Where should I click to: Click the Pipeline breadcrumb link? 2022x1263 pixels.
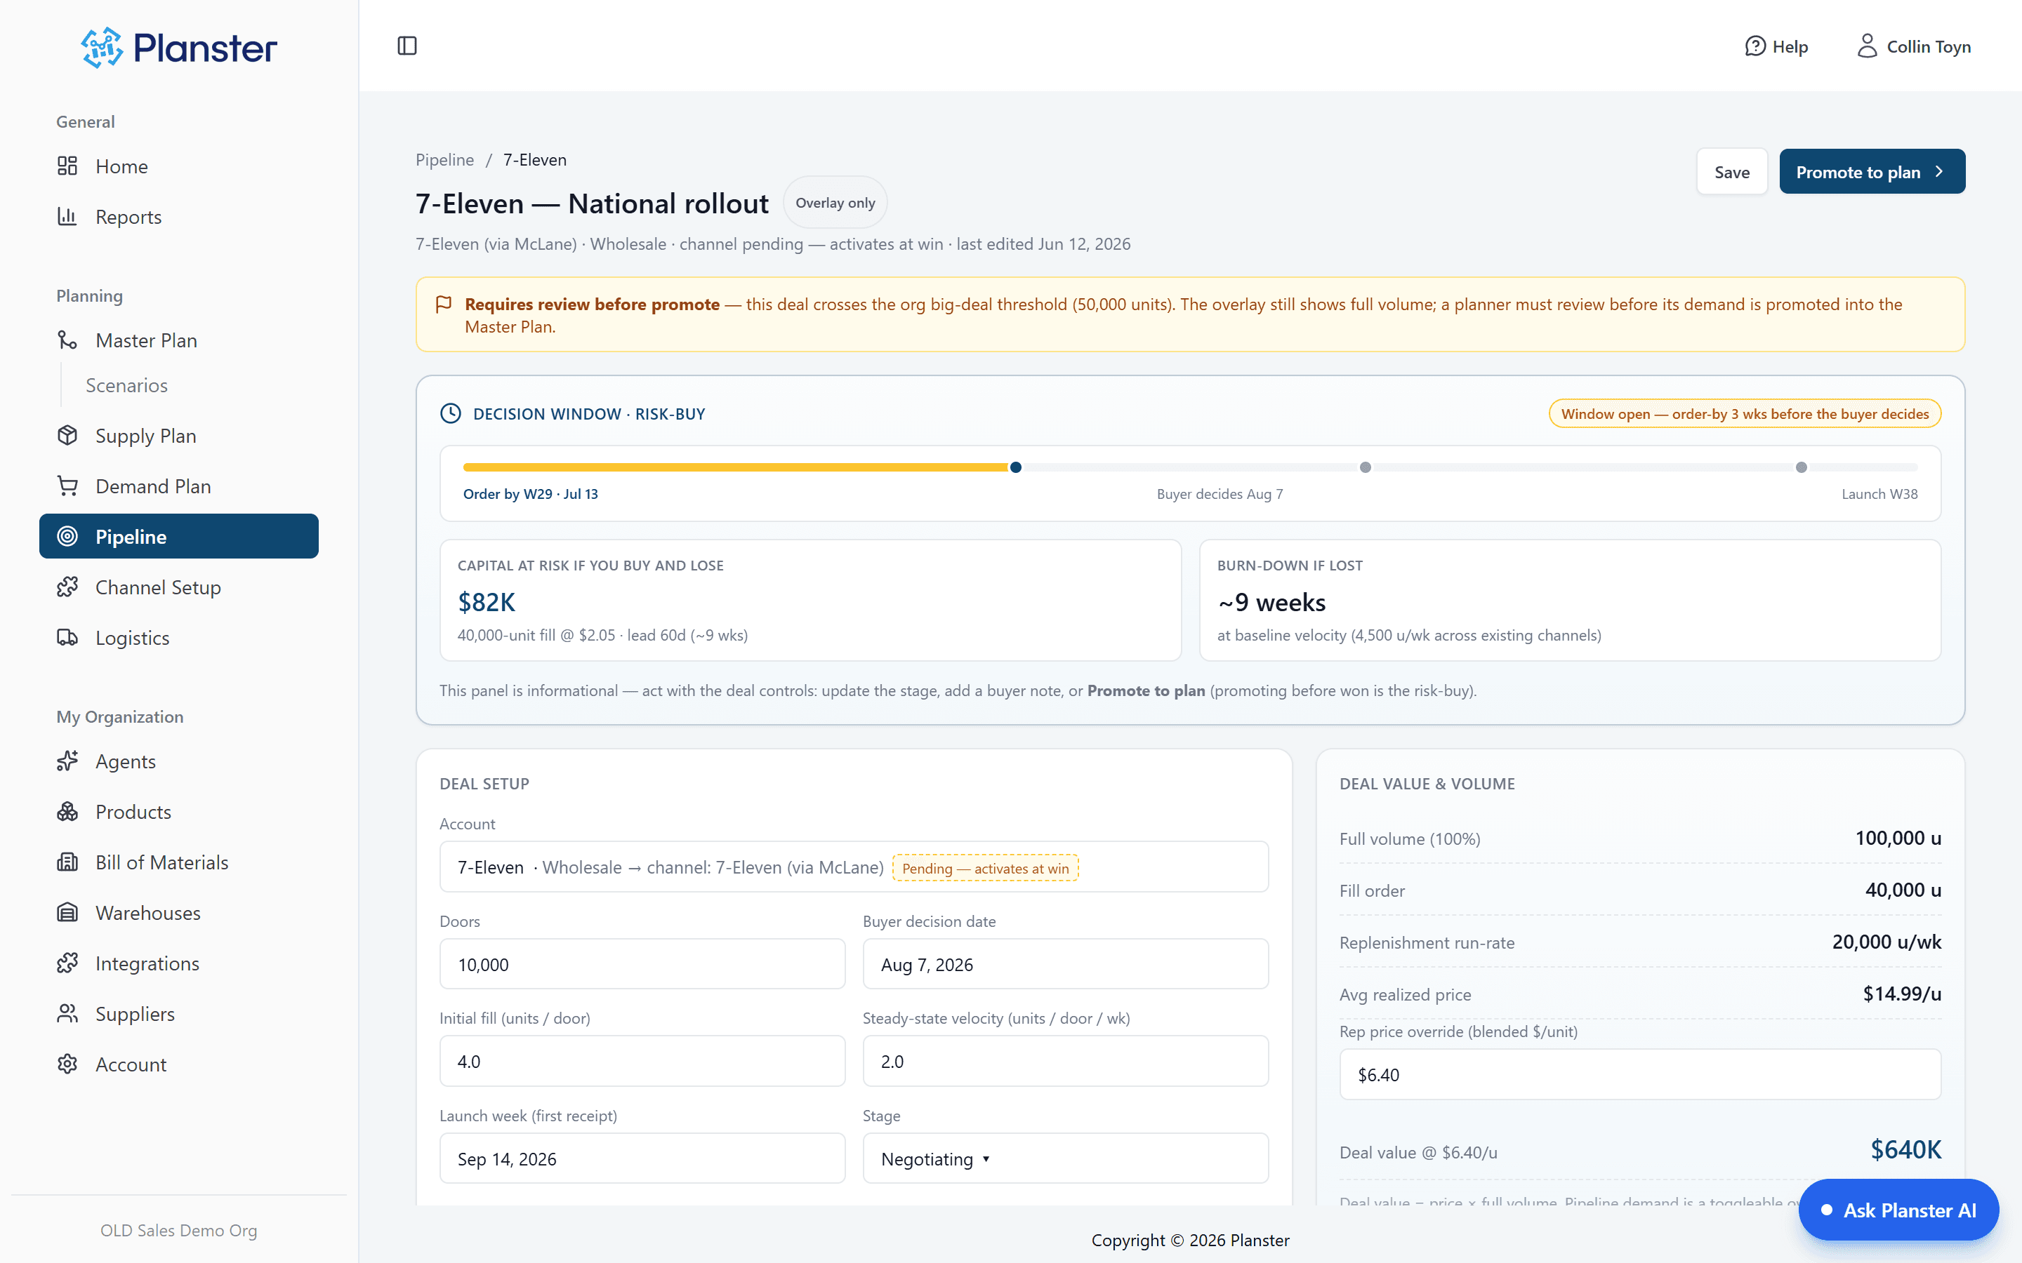[444, 159]
